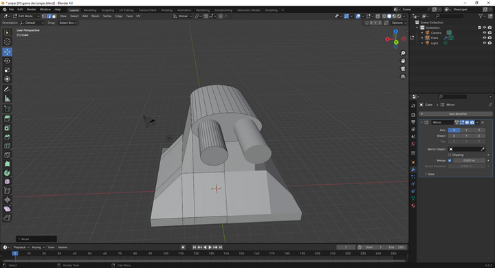Screen dimensions: 495x268
Task: Pick the Inset Faces tool
Action: click(7, 128)
